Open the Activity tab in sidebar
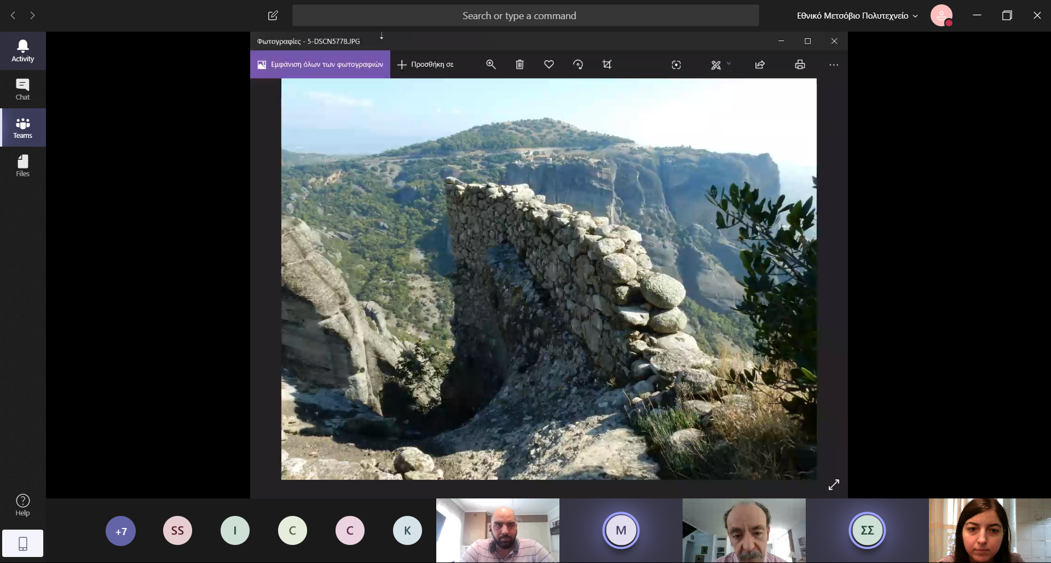The image size is (1051, 563). click(x=22, y=51)
